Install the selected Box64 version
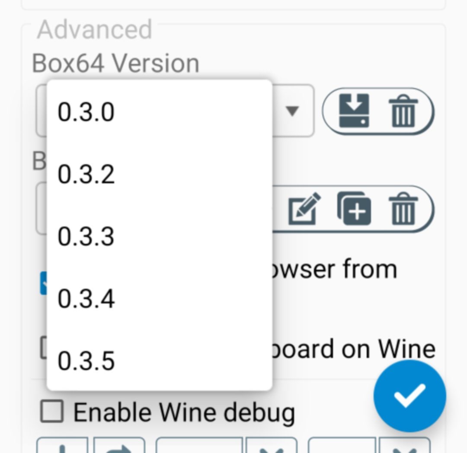 tap(354, 111)
